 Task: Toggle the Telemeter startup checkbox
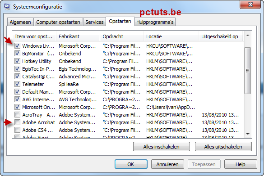coord(17,84)
